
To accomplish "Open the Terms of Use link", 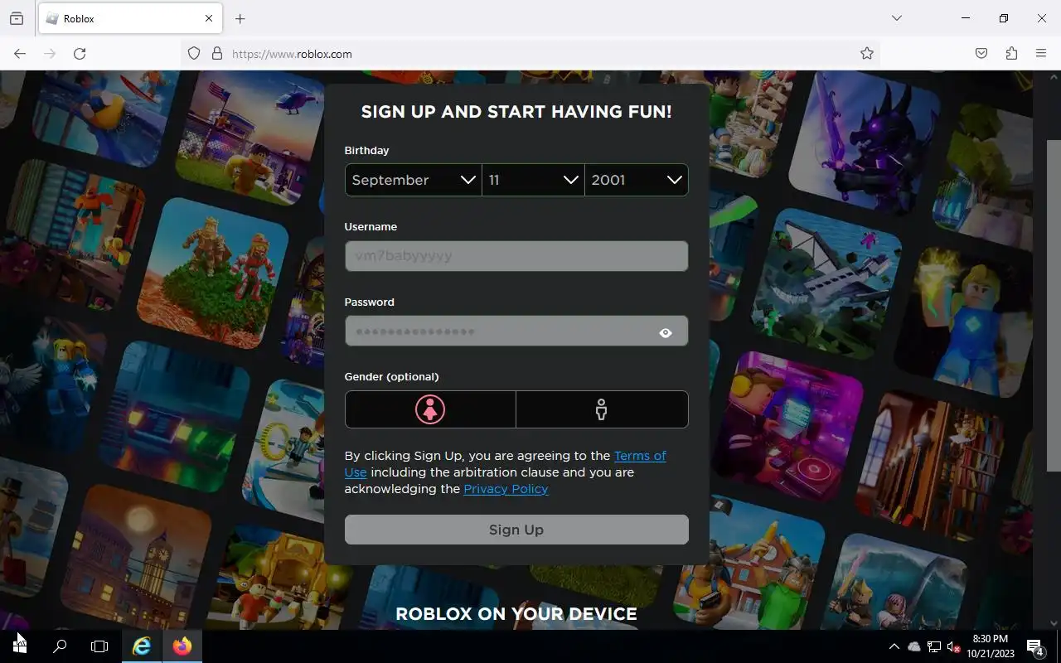I will click(x=639, y=456).
